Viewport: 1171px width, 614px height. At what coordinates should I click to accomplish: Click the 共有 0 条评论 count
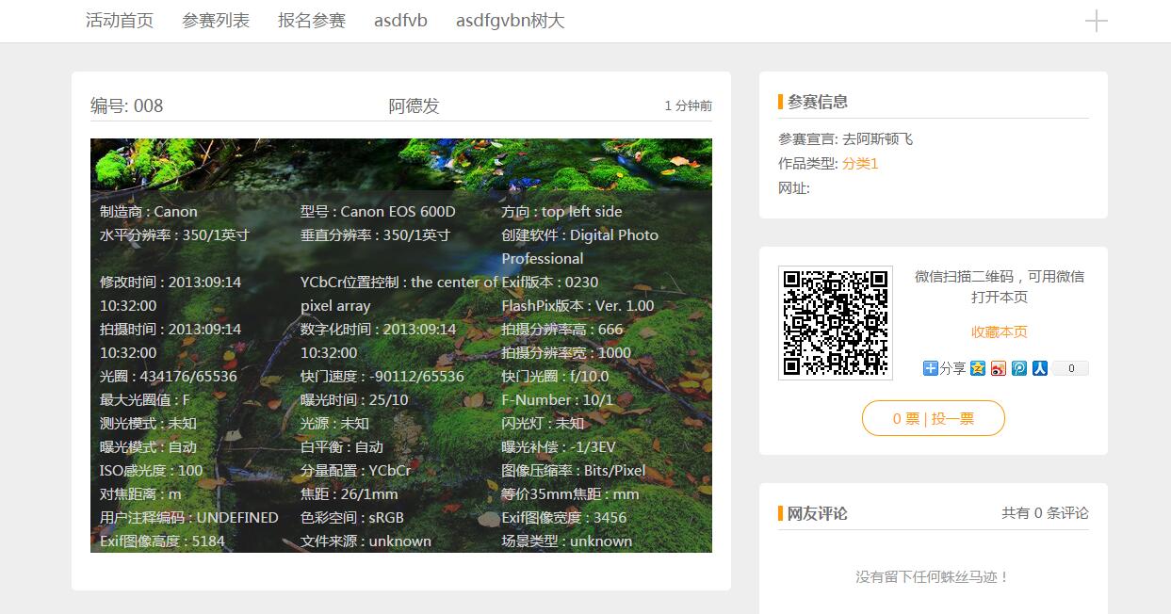(x=1045, y=513)
